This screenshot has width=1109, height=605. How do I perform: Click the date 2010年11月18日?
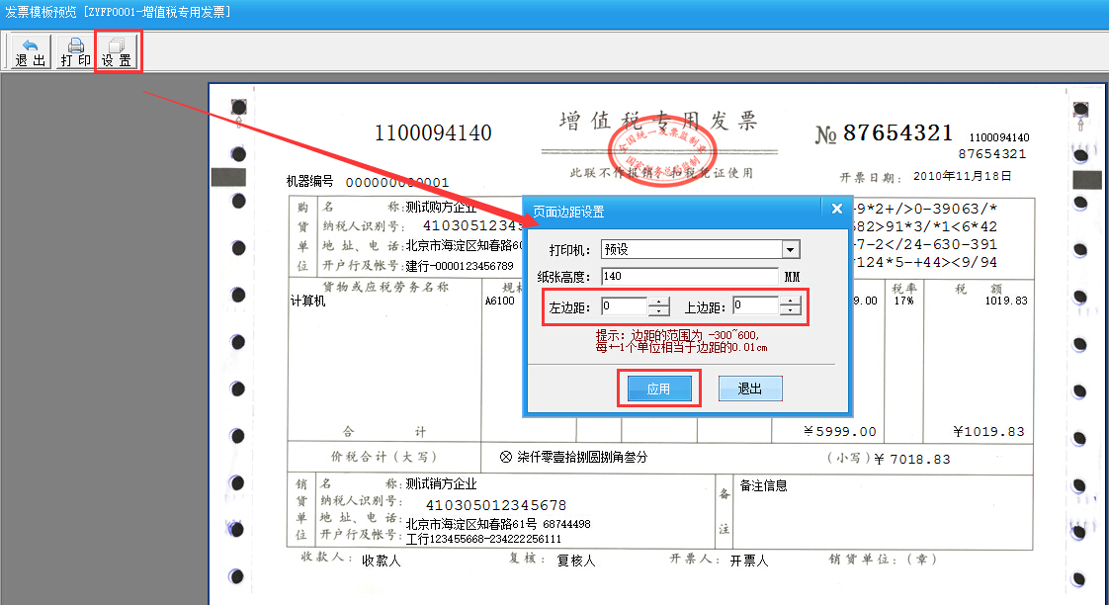point(962,176)
